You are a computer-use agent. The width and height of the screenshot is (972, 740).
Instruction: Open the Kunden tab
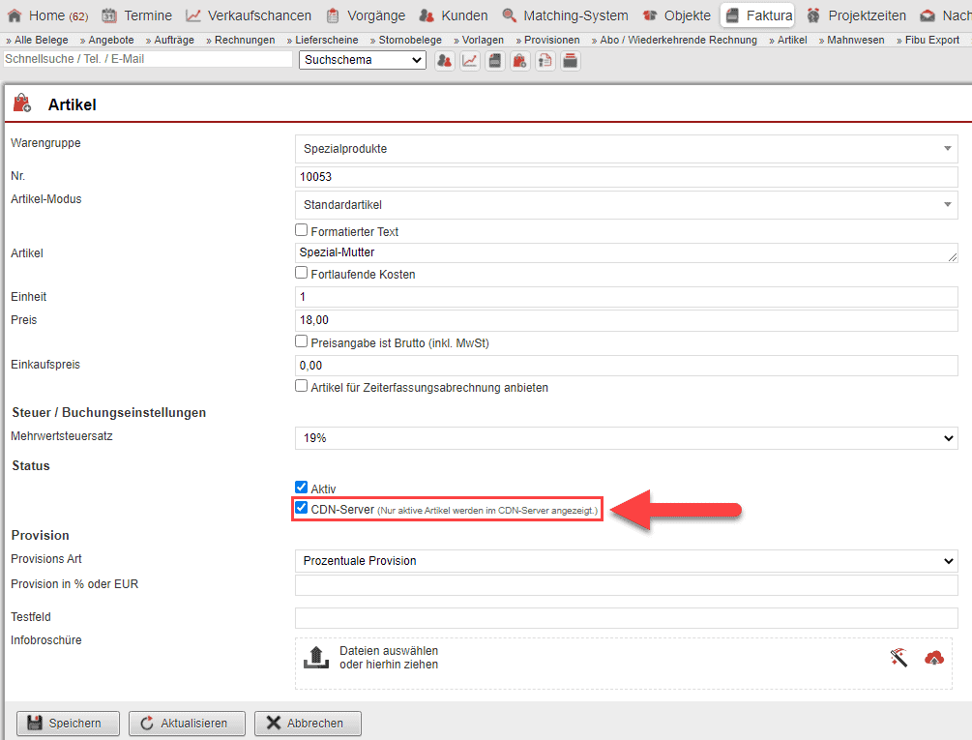[454, 15]
